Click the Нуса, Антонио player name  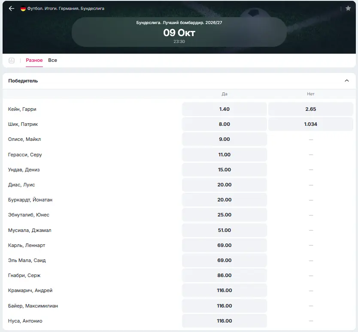[x=25, y=321]
